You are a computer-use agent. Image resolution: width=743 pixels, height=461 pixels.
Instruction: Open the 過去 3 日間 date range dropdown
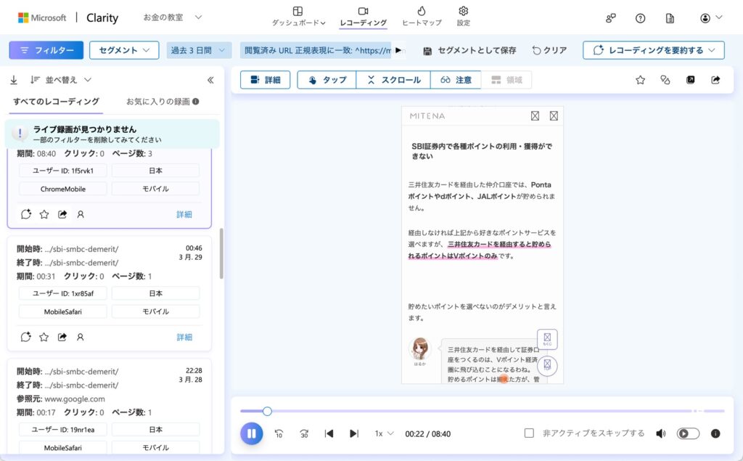[199, 50]
